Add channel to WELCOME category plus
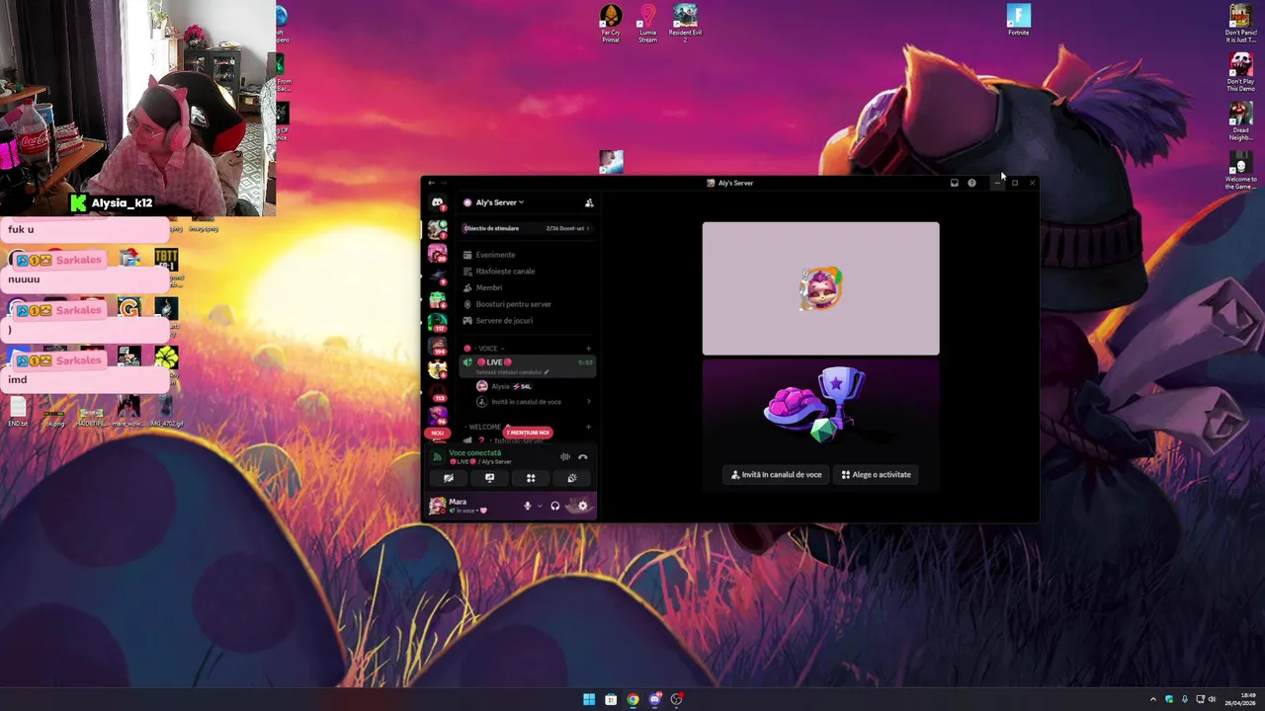 point(588,427)
